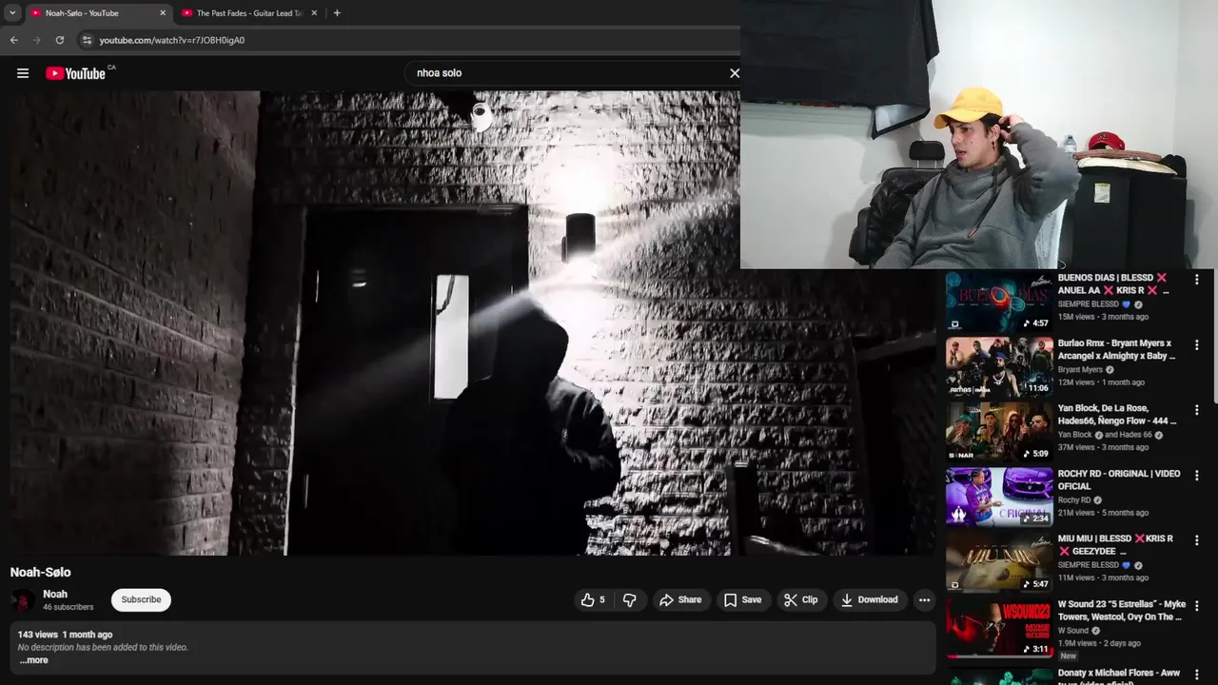Image resolution: width=1218 pixels, height=685 pixels.
Task: Save the video to a playlist
Action: pos(742,599)
